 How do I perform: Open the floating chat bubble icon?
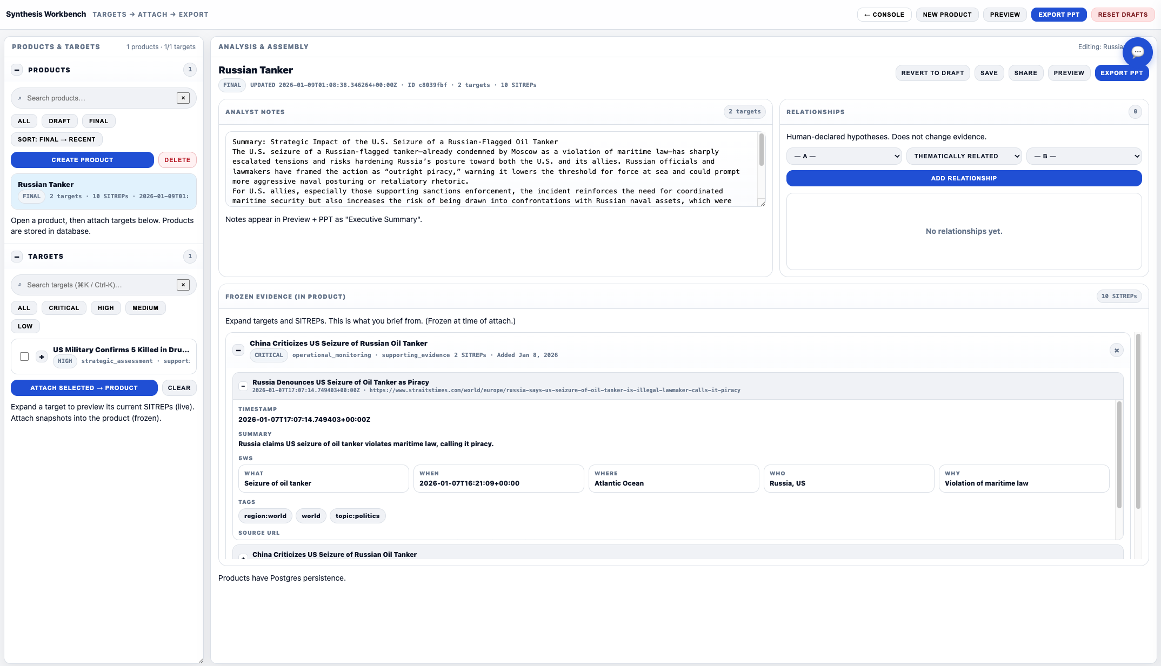(x=1138, y=52)
